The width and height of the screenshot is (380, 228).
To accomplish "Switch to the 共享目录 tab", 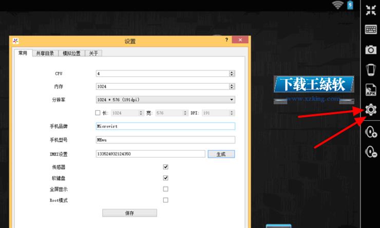I will 45,53.
